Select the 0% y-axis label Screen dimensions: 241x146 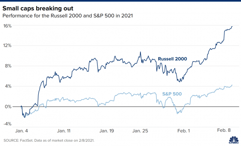tap(8, 107)
